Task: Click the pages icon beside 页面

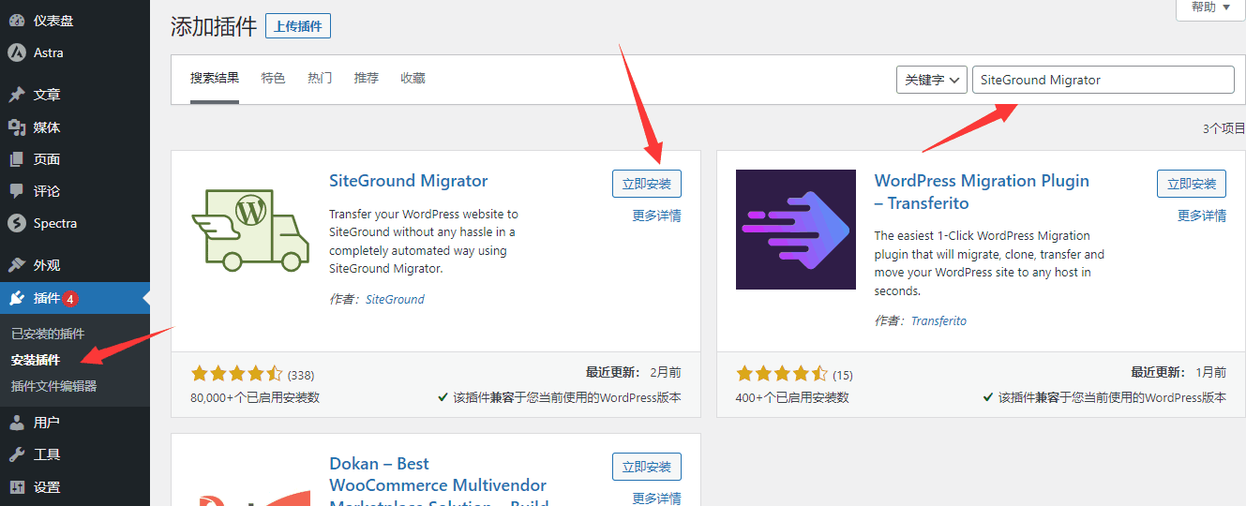Action: point(17,158)
